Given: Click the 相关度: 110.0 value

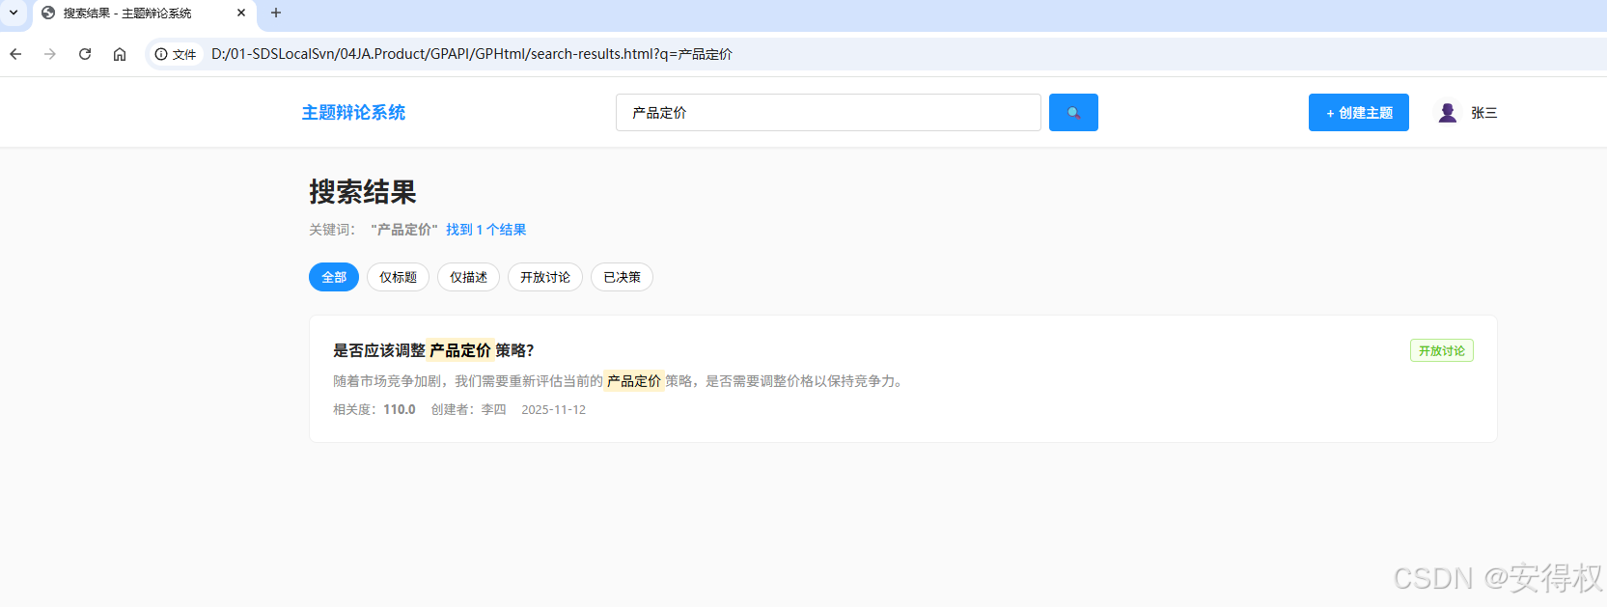Looking at the screenshot, I should pyautogui.click(x=374, y=409).
